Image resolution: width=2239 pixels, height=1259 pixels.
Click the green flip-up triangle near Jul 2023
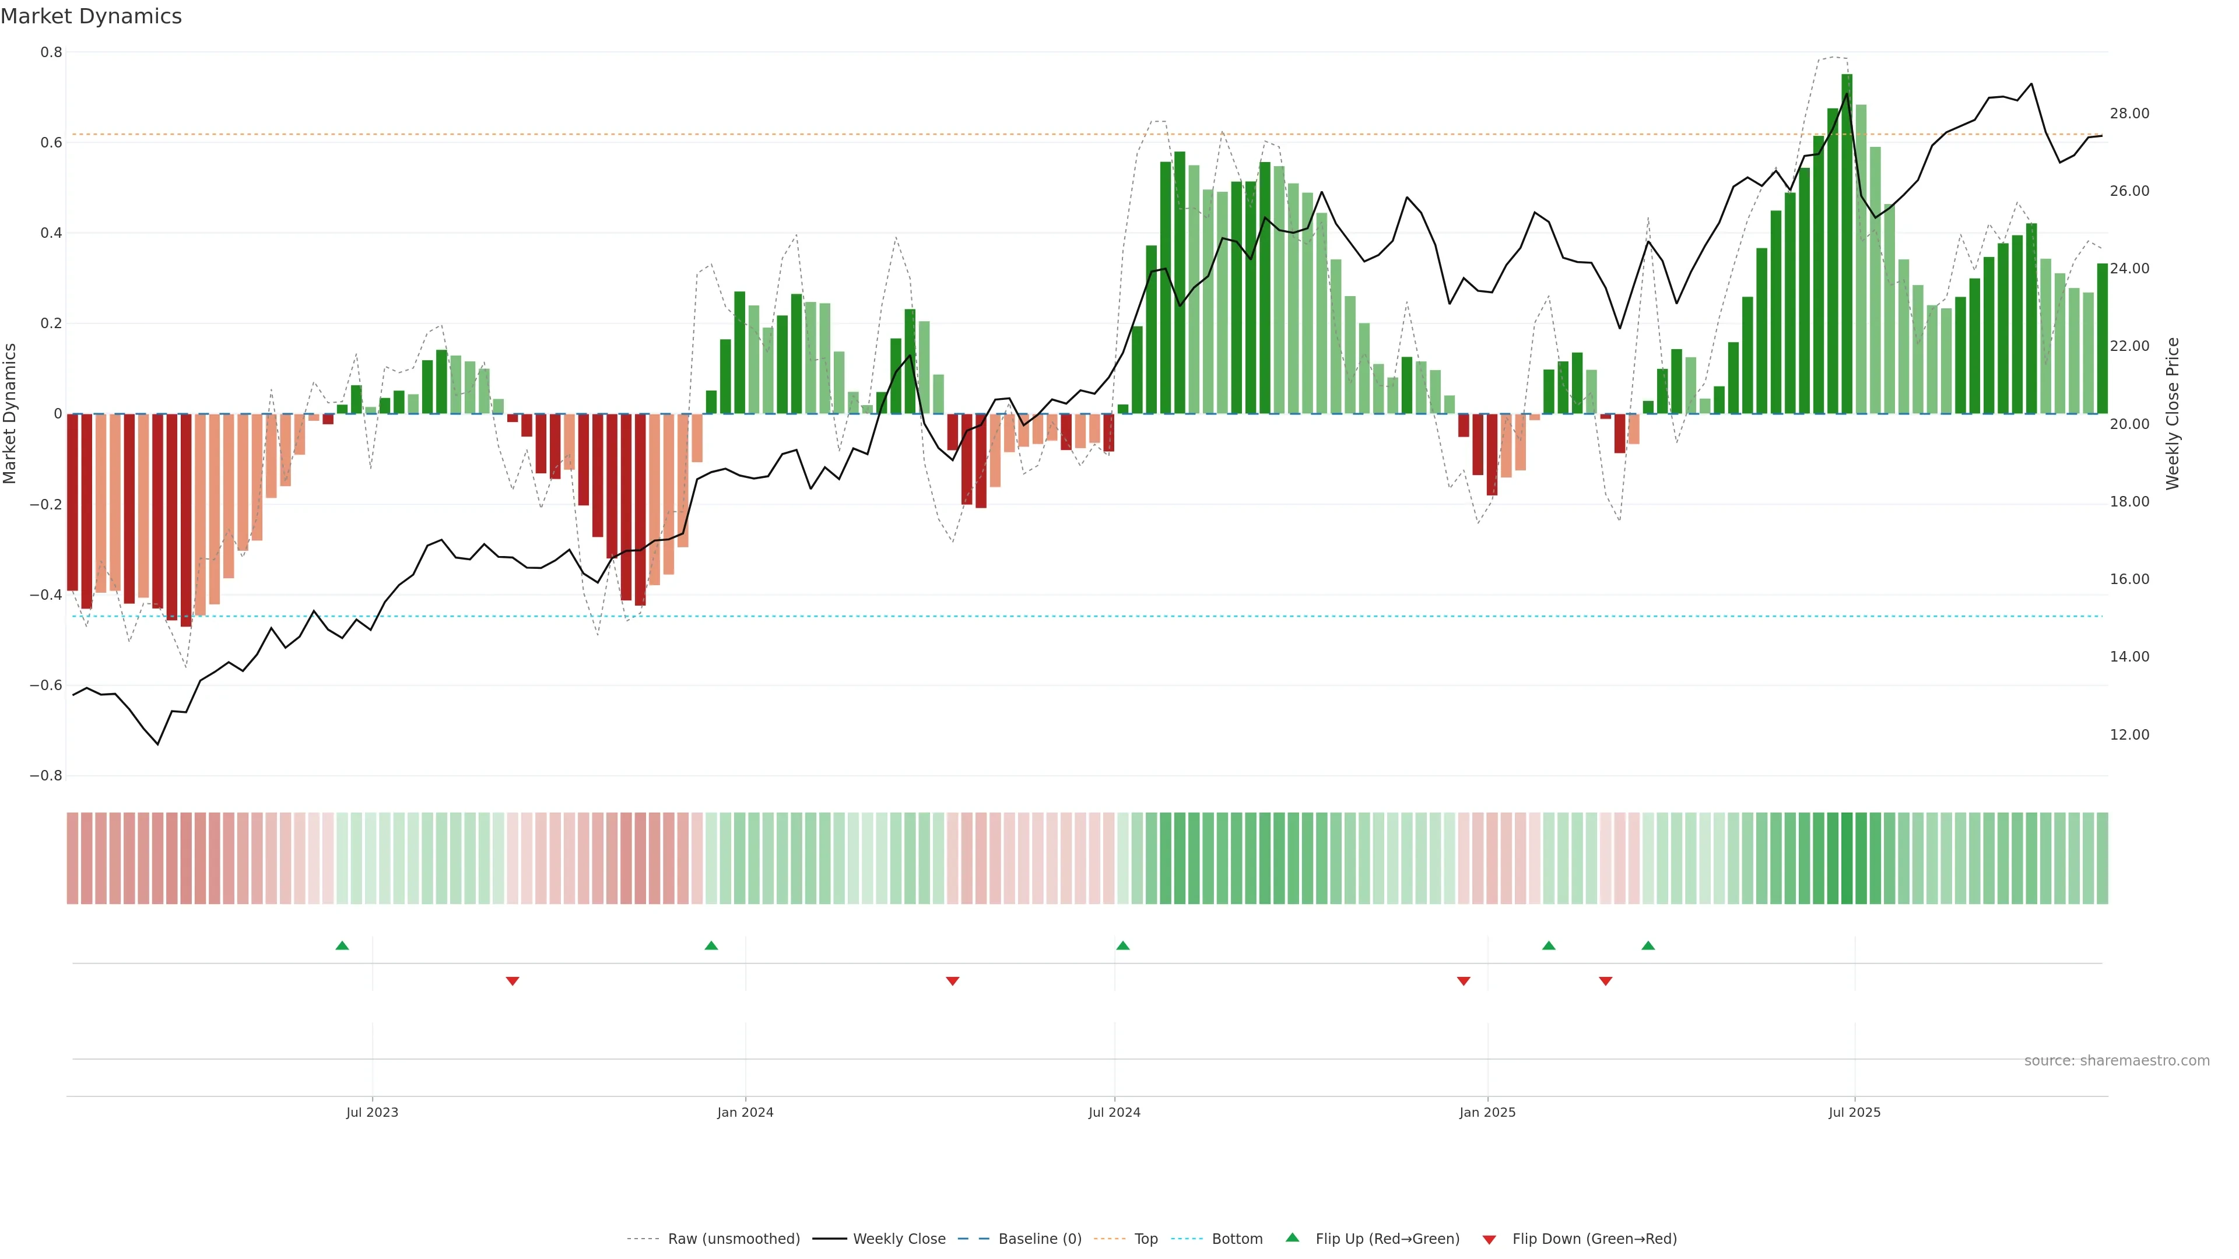[x=342, y=945]
